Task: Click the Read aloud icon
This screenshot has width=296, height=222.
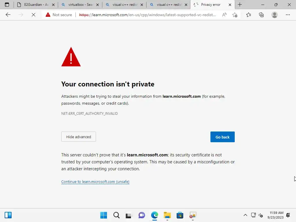Action: (x=224, y=15)
